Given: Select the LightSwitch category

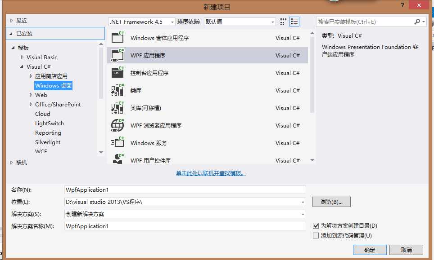Looking at the screenshot, I should (x=50, y=123).
